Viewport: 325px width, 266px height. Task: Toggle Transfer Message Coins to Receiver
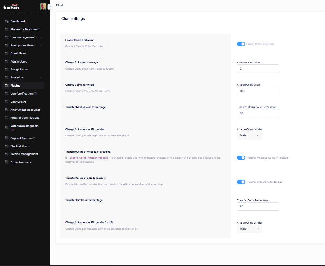tap(241, 158)
